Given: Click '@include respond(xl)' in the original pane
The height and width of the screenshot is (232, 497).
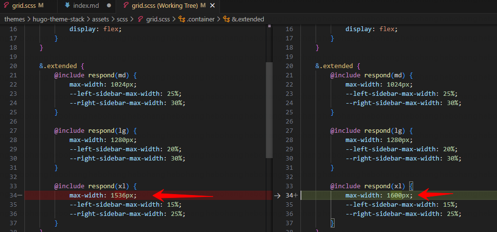Looking at the screenshot, I should [92, 186].
